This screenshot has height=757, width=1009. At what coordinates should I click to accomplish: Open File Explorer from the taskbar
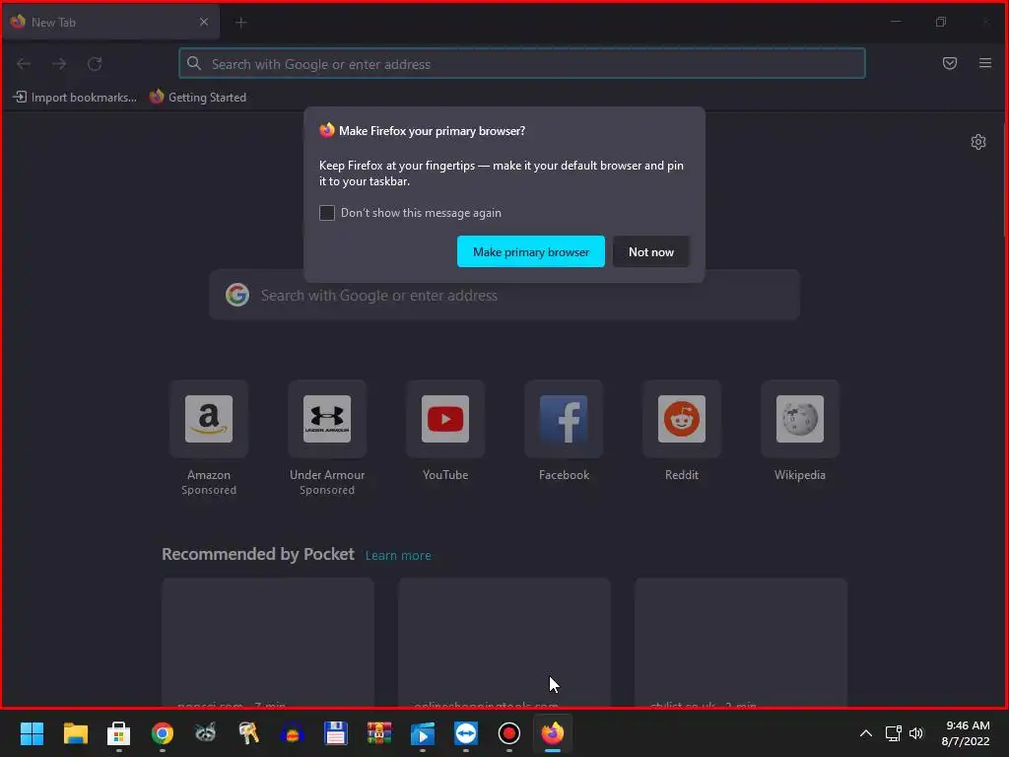[75, 733]
